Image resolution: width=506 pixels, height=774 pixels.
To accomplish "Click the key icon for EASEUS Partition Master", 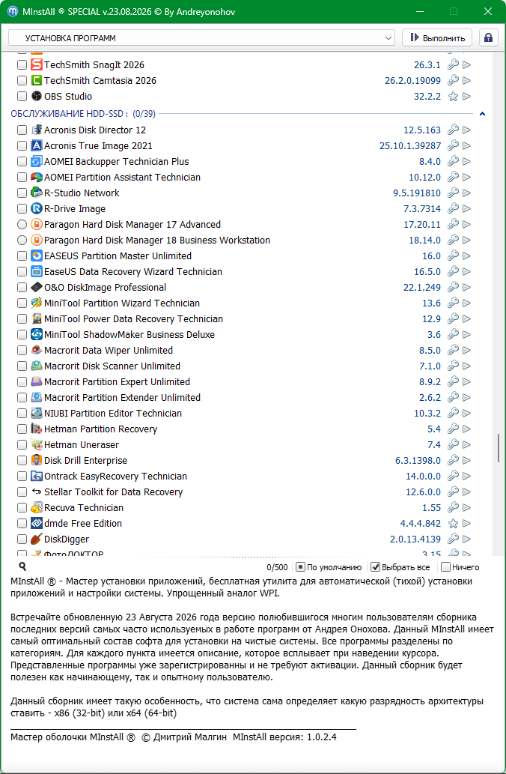I will [x=453, y=256].
